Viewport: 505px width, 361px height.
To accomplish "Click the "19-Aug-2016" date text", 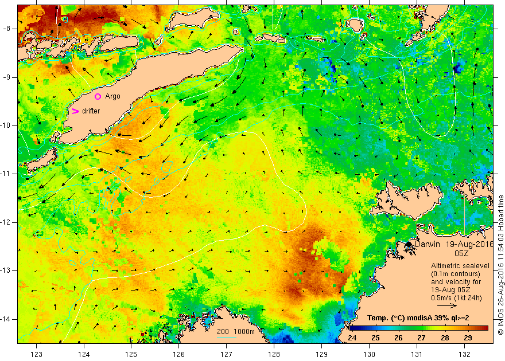I will 469,244.
